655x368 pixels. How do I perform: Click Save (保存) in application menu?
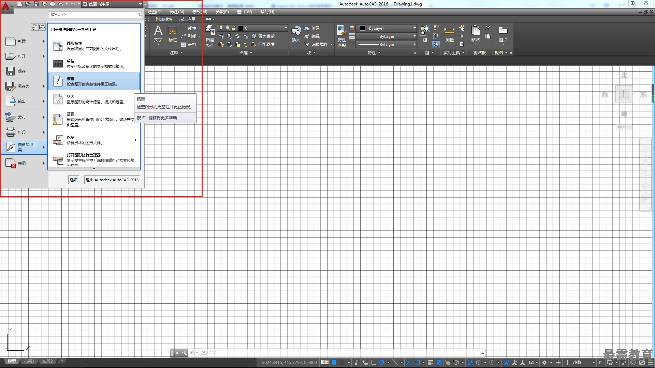(x=24, y=71)
